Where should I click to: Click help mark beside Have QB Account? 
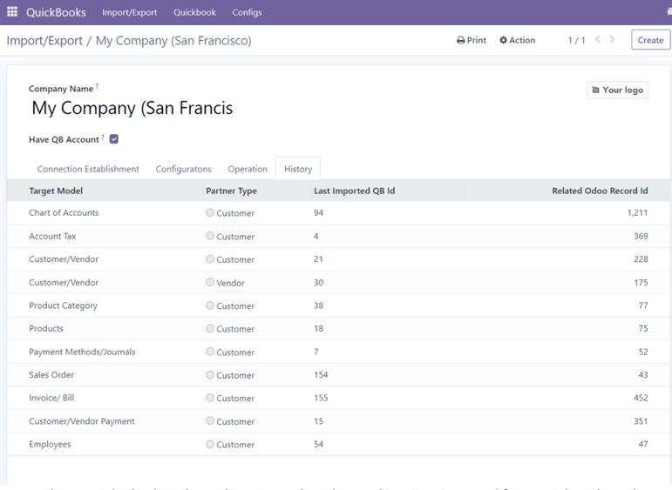pos(103,137)
